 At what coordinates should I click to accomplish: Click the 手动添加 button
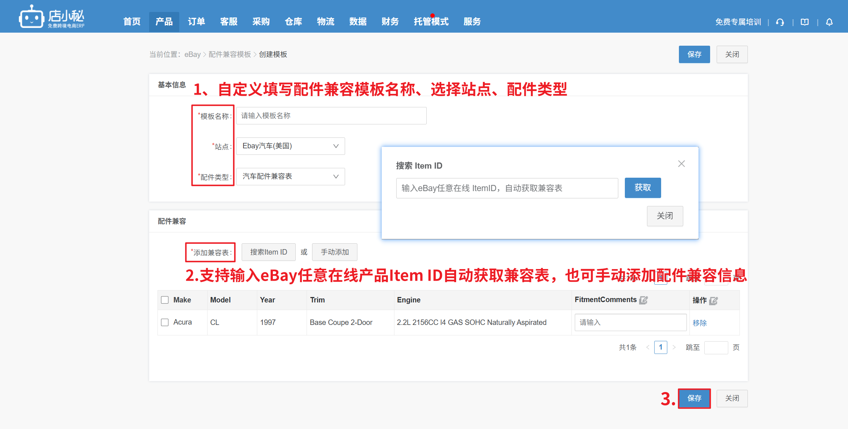[334, 252]
